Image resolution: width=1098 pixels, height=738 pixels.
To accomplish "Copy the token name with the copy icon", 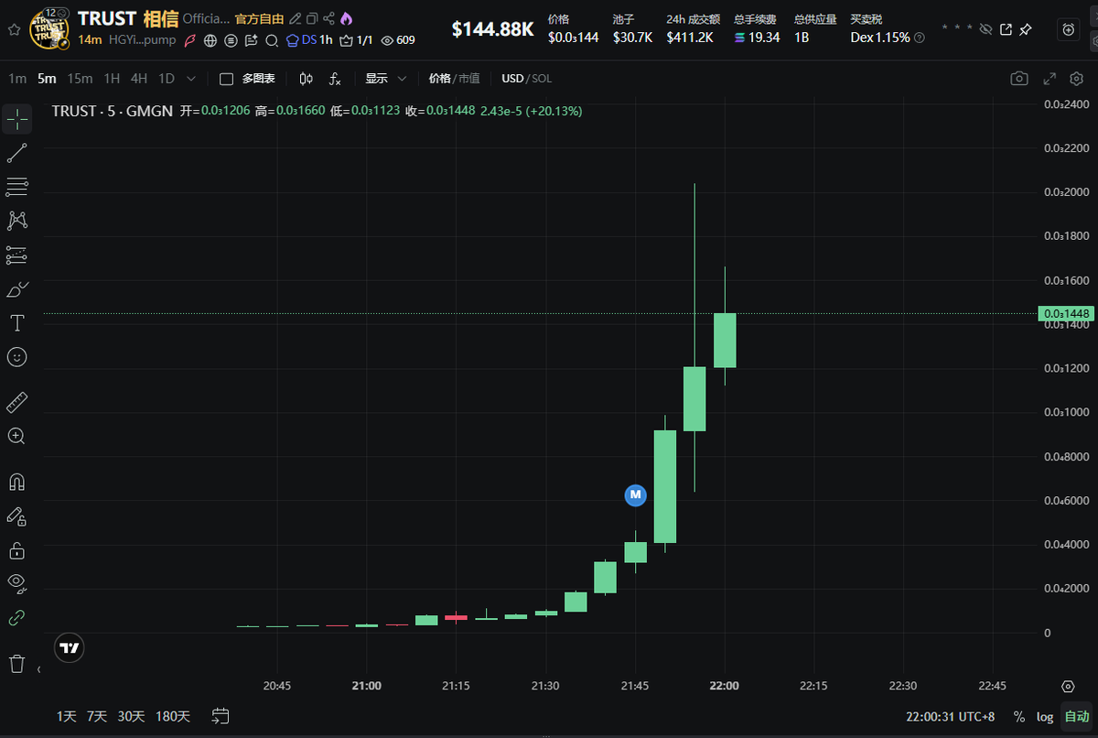I will pos(312,18).
